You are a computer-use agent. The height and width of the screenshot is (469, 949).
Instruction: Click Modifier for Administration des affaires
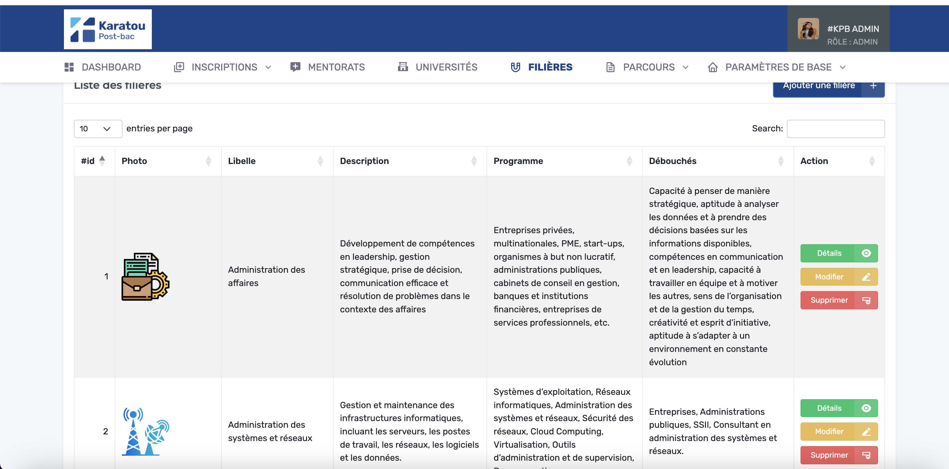[839, 277]
